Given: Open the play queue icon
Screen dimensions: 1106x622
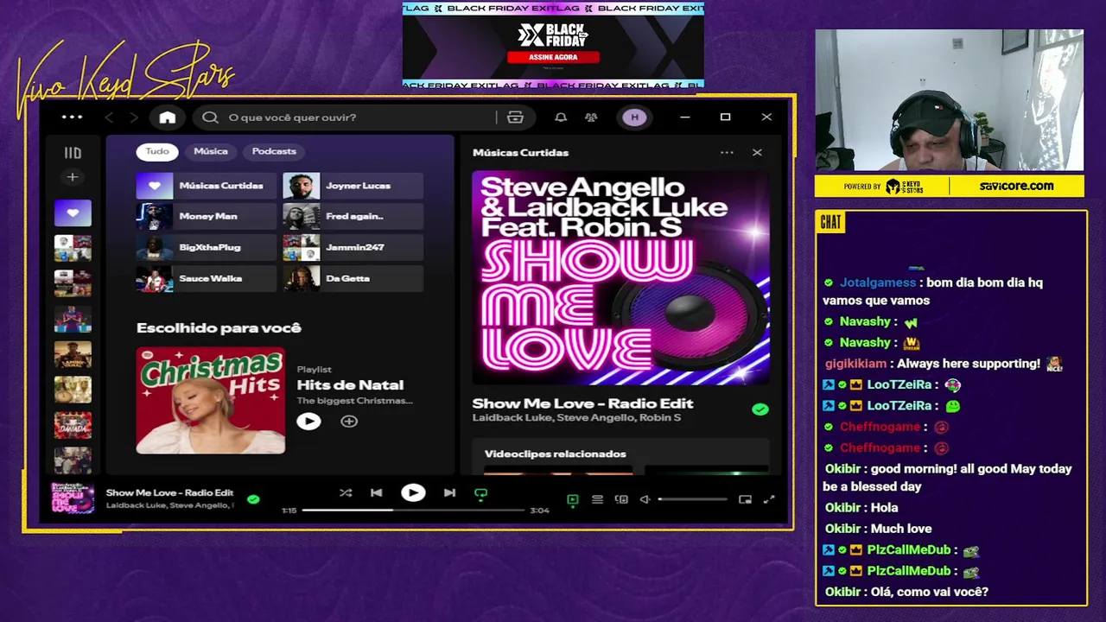Looking at the screenshot, I should (x=597, y=499).
